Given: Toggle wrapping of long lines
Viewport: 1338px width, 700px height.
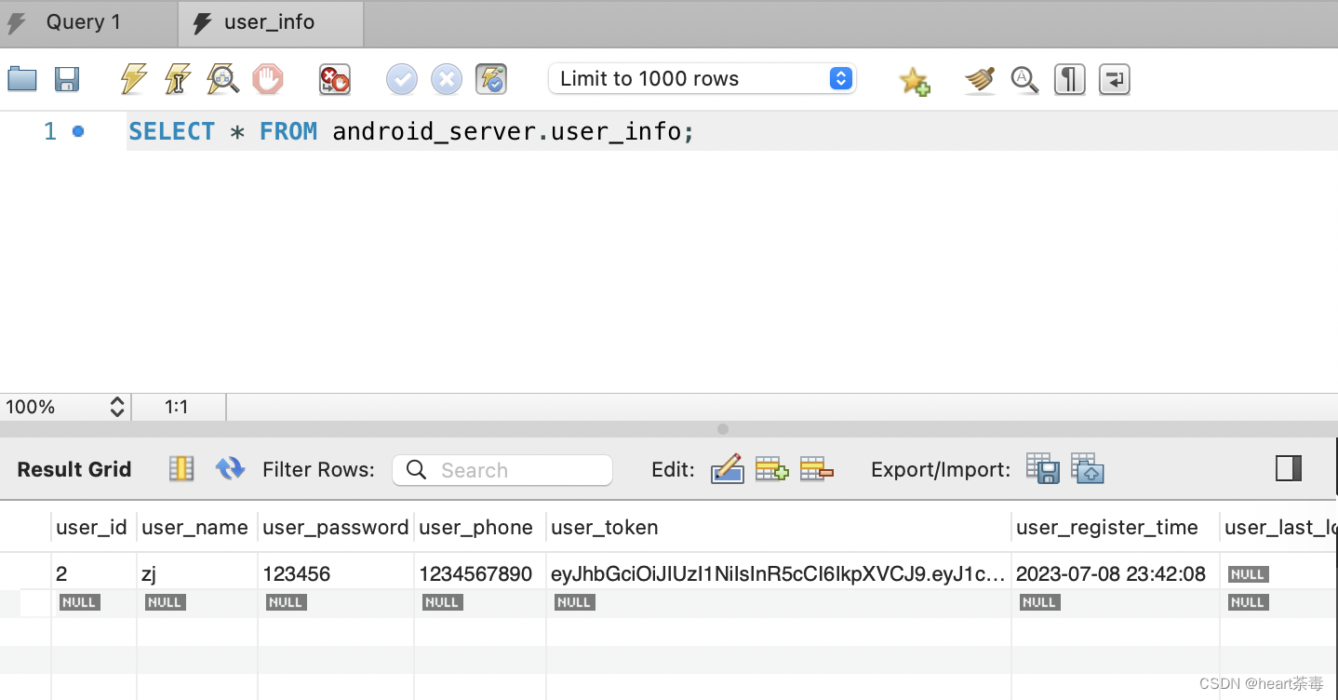Looking at the screenshot, I should coord(1114,79).
